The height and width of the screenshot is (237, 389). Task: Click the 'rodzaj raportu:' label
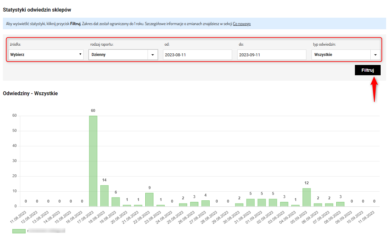click(102, 44)
